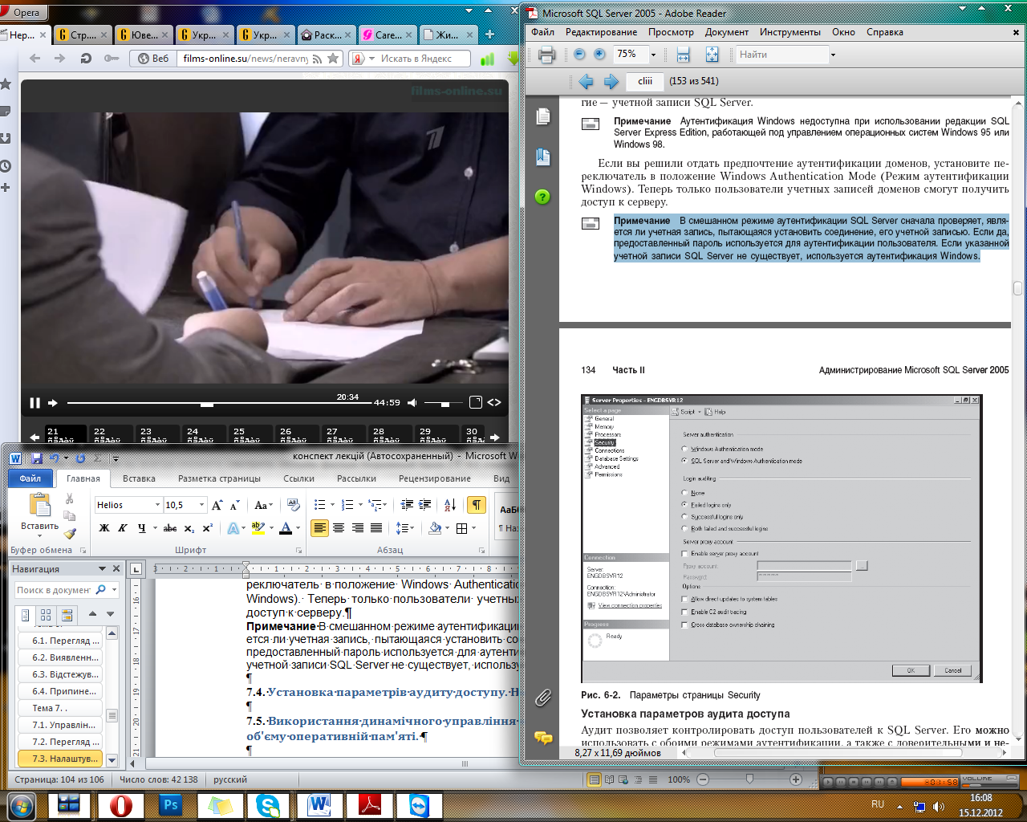Pause the video in Opera player

pos(35,403)
